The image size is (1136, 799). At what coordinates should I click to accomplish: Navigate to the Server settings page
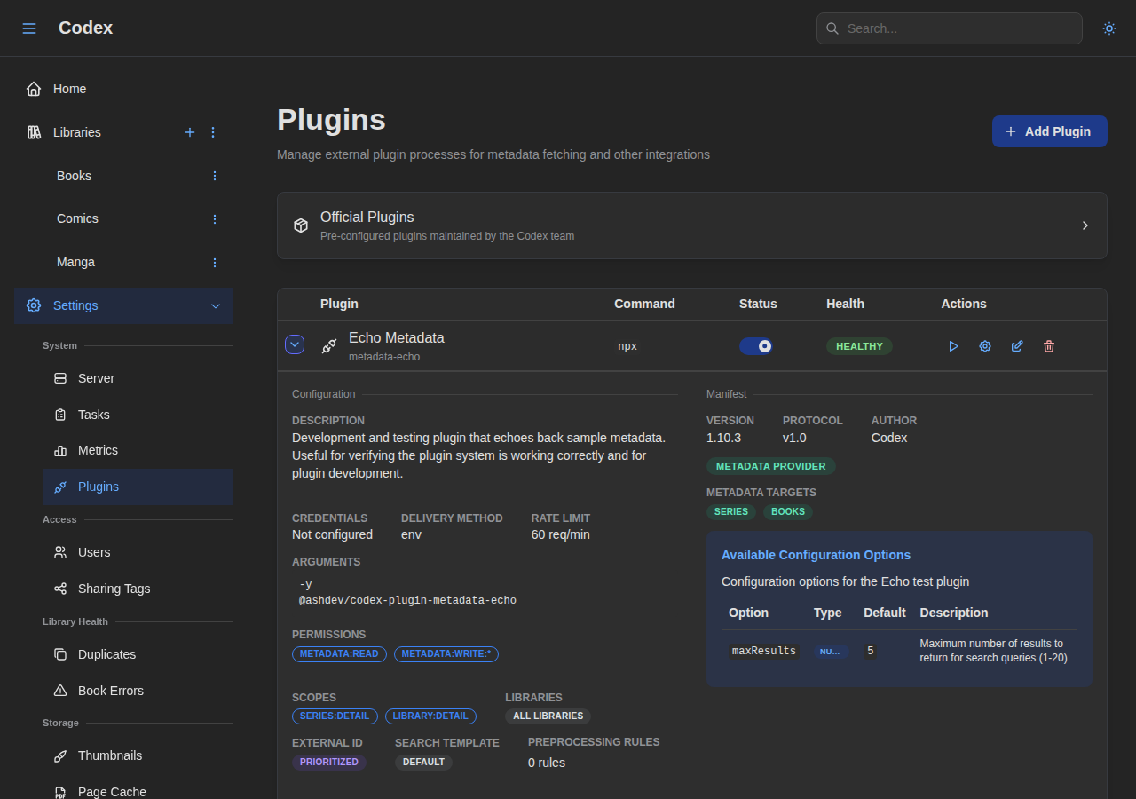96,378
